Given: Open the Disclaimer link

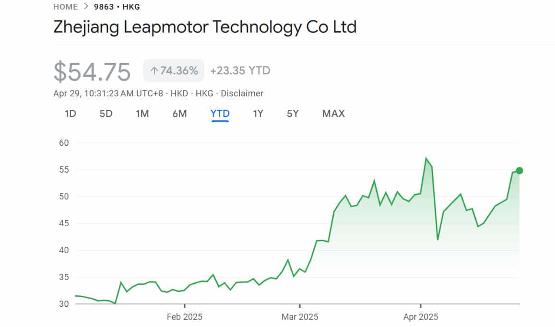Looking at the screenshot, I should (243, 93).
